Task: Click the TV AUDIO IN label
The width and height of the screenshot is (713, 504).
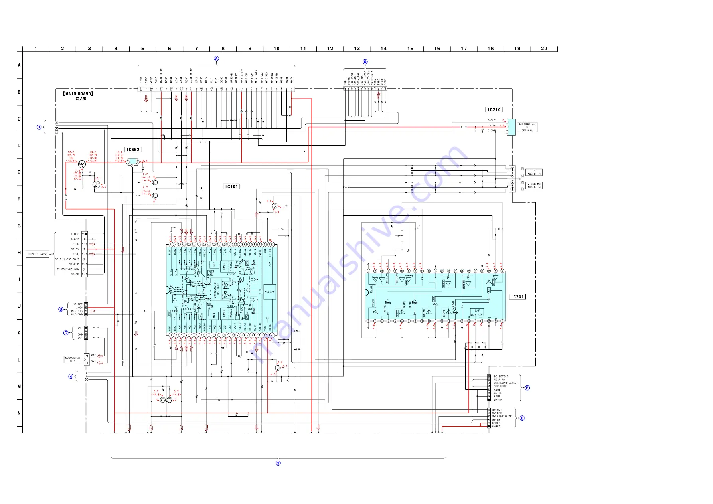Action: pyautogui.click(x=534, y=172)
